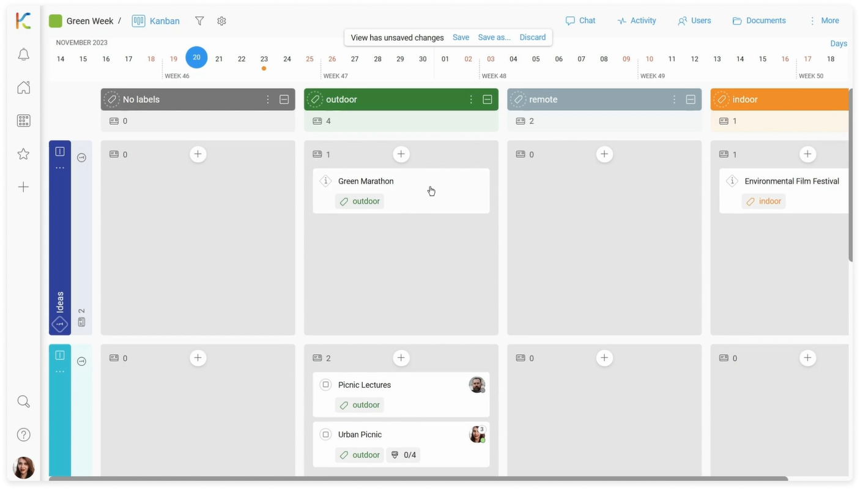Collapse the No labels column
The width and height of the screenshot is (860, 490).
click(x=284, y=100)
